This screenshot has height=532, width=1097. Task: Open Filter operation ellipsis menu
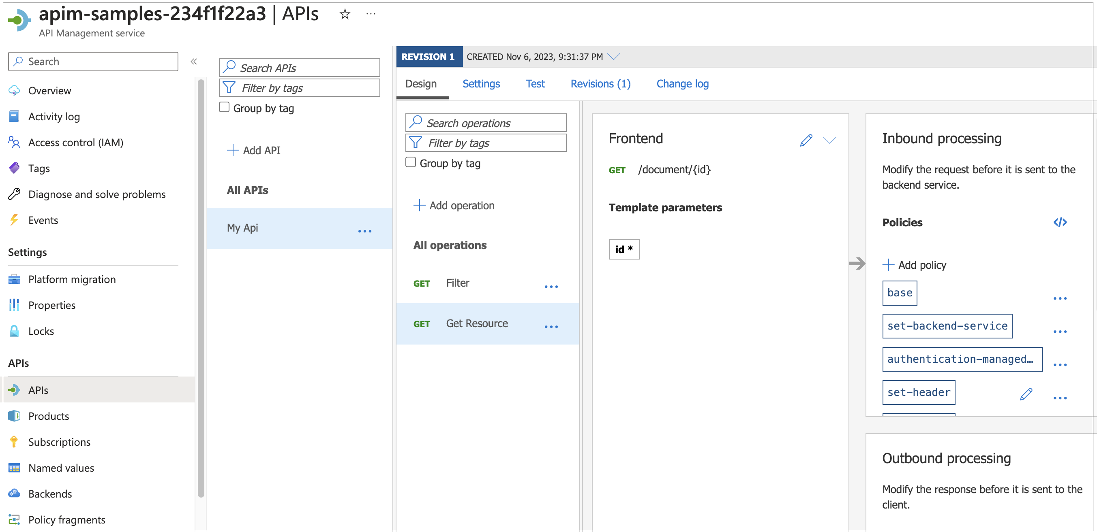pyautogui.click(x=551, y=287)
